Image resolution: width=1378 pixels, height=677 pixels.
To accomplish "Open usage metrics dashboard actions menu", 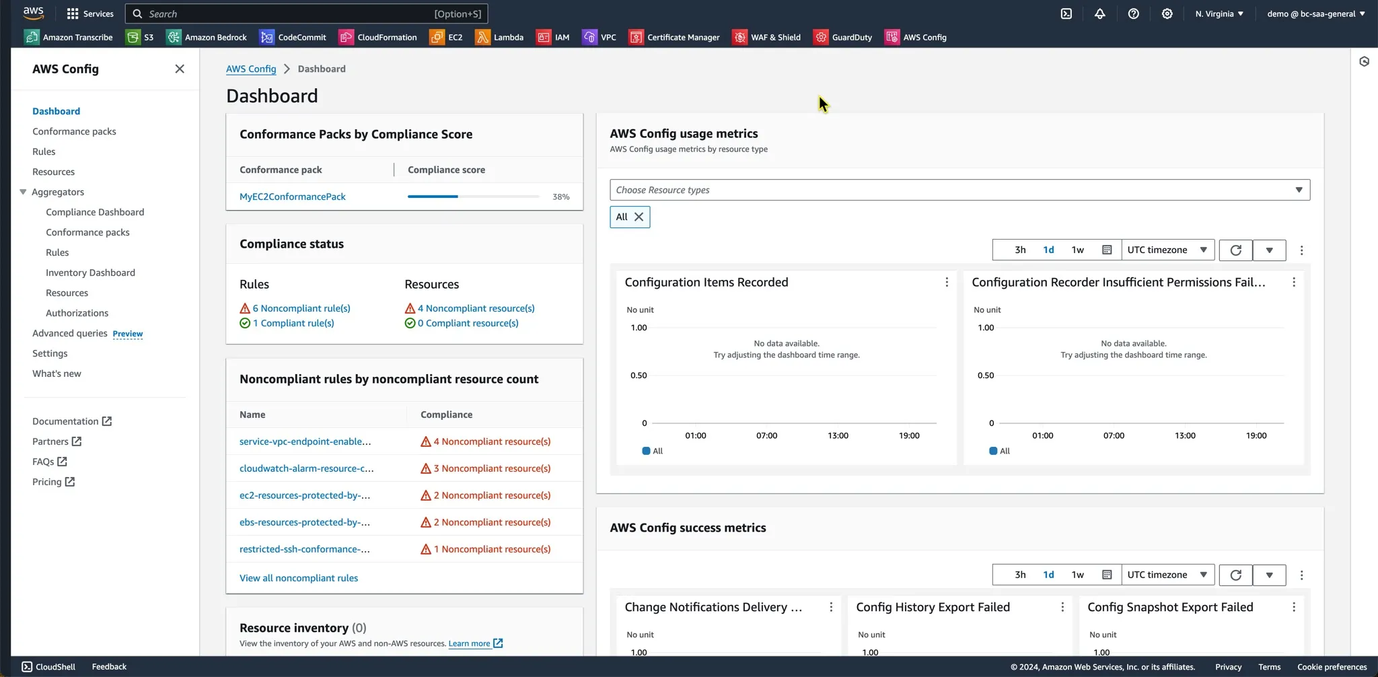I will (x=1302, y=250).
